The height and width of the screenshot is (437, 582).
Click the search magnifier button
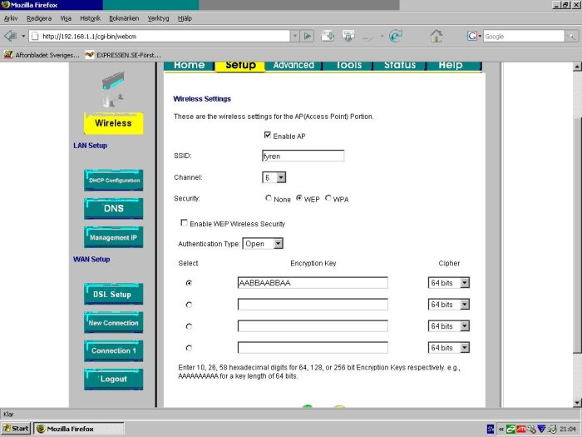coord(572,36)
